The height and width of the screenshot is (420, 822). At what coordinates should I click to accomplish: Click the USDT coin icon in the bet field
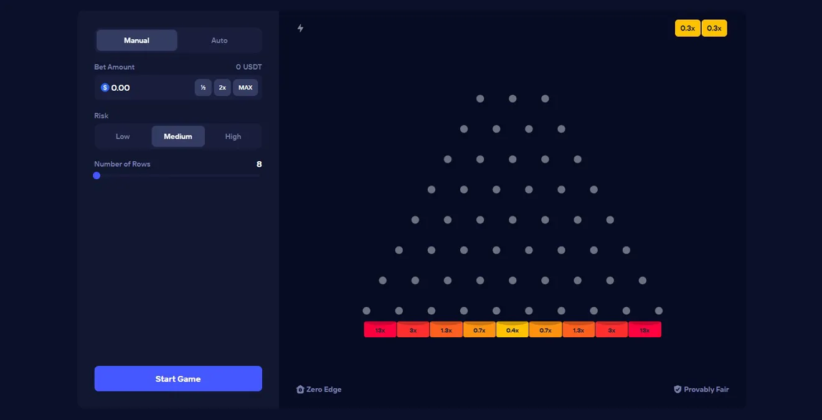pos(105,87)
